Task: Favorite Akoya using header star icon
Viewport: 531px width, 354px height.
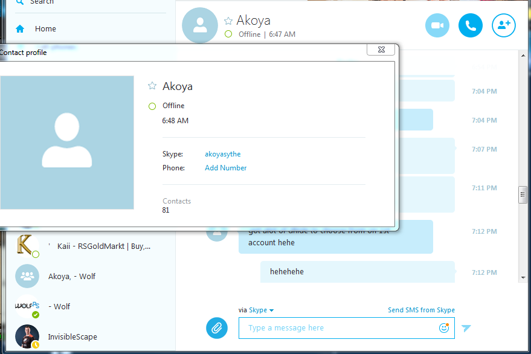Action: (228, 21)
